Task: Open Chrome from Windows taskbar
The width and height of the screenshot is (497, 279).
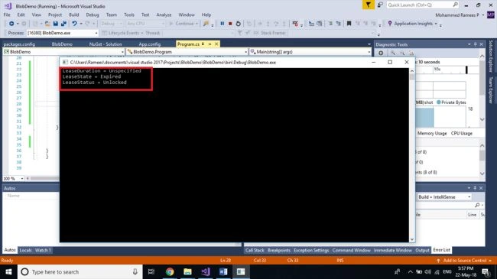Action: click(170, 271)
